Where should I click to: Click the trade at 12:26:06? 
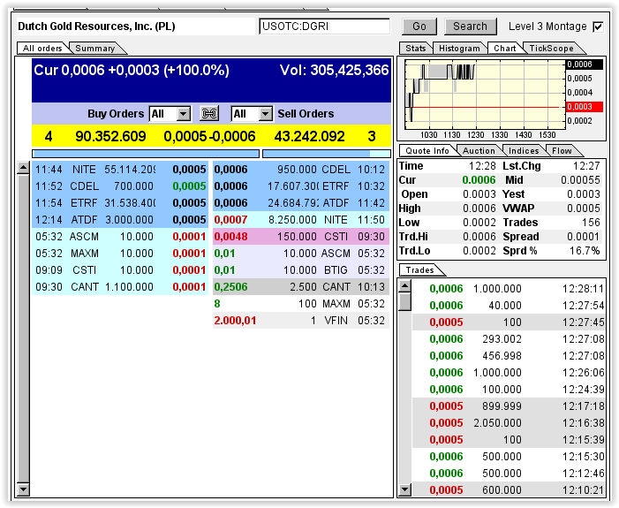pyautogui.click(x=509, y=373)
